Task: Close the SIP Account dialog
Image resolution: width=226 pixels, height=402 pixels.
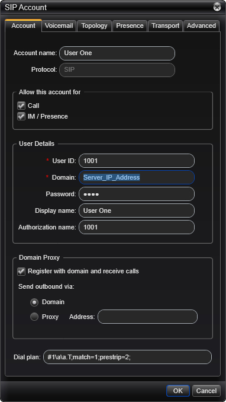Action: 217,7
